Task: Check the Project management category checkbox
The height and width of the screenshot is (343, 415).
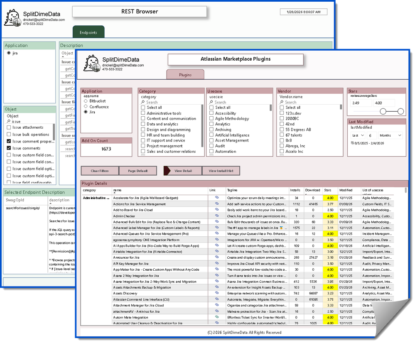Action: (143, 146)
